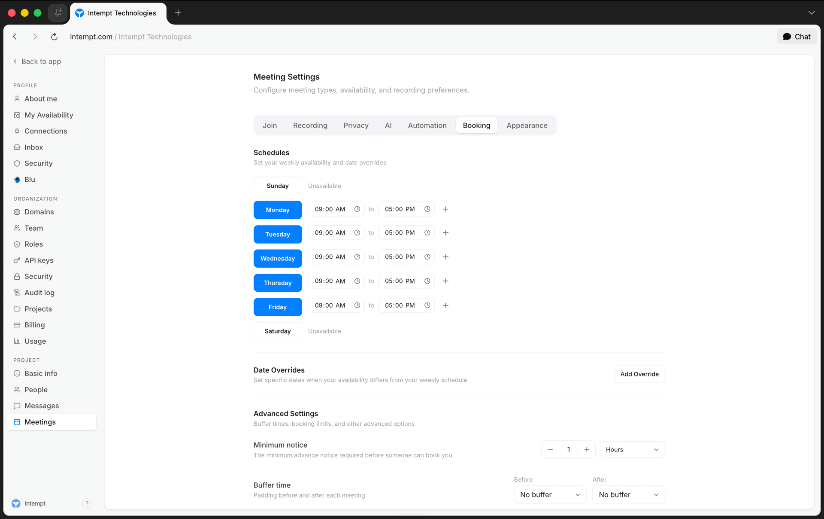Increase minimum notice value
The height and width of the screenshot is (519, 824).
coord(587,450)
